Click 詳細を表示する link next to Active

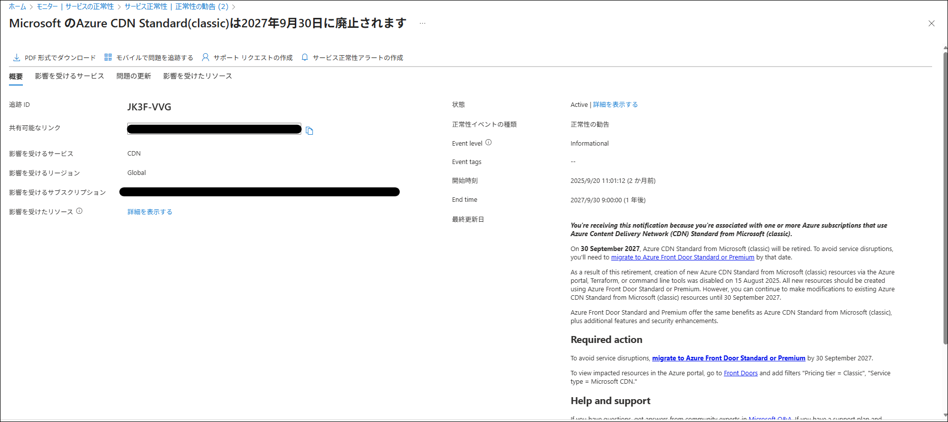615,104
